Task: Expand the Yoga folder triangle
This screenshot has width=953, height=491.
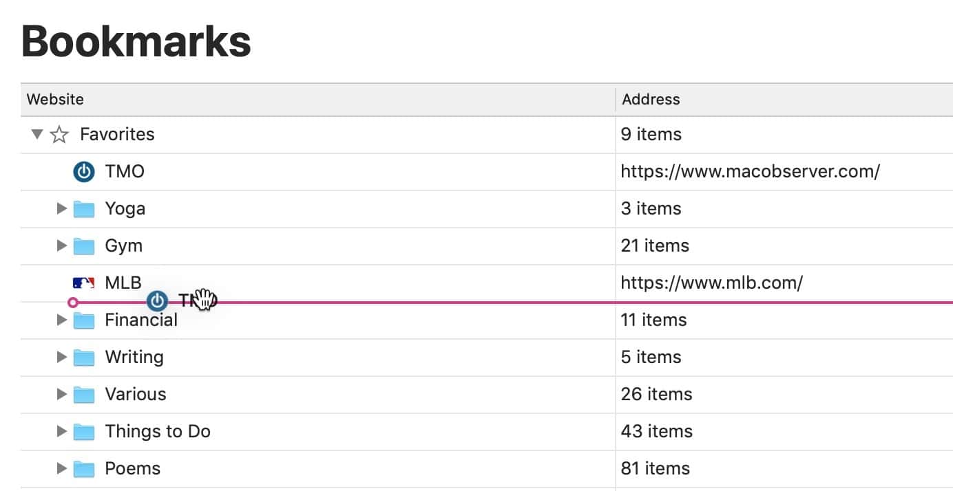Action: pos(62,208)
